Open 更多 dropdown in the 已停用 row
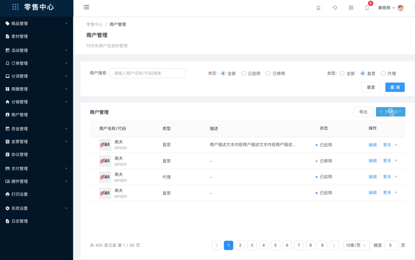The width and height of the screenshot is (415, 260). tap(391, 161)
